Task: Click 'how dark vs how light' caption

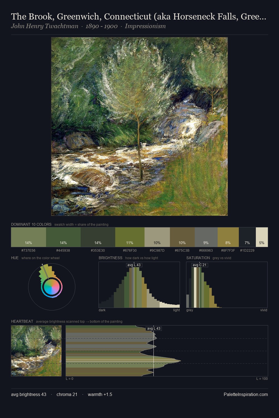Action: point(141,258)
